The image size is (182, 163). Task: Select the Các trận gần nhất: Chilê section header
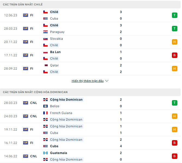23,5
